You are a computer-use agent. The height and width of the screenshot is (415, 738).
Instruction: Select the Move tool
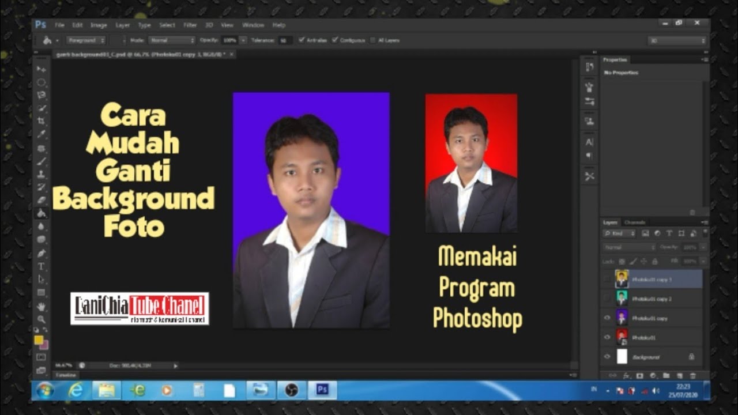42,69
